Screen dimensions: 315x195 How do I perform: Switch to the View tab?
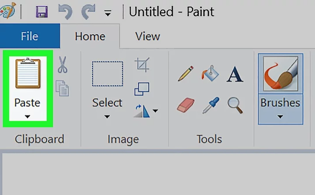click(147, 36)
